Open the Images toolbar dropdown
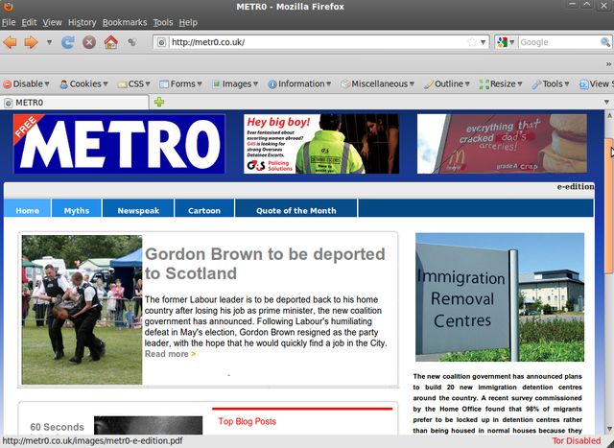Screen dimensions: 614x448 (x=236, y=83)
